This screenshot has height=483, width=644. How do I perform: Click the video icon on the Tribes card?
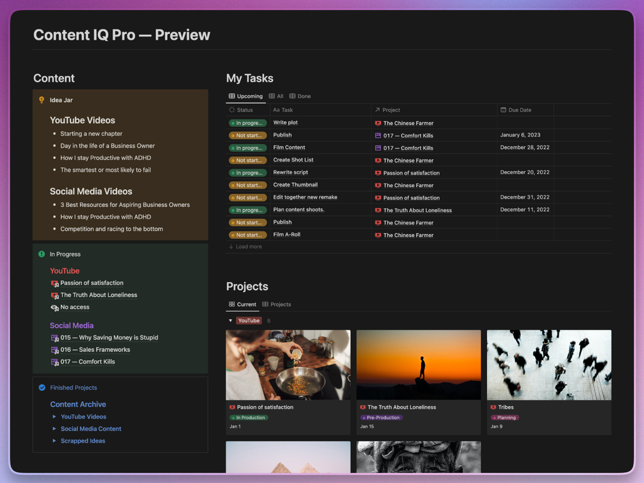click(x=493, y=407)
